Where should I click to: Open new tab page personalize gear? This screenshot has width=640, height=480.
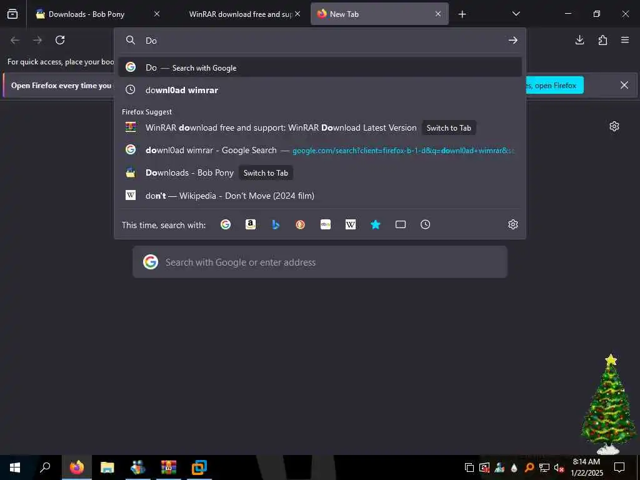click(x=614, y=126)
